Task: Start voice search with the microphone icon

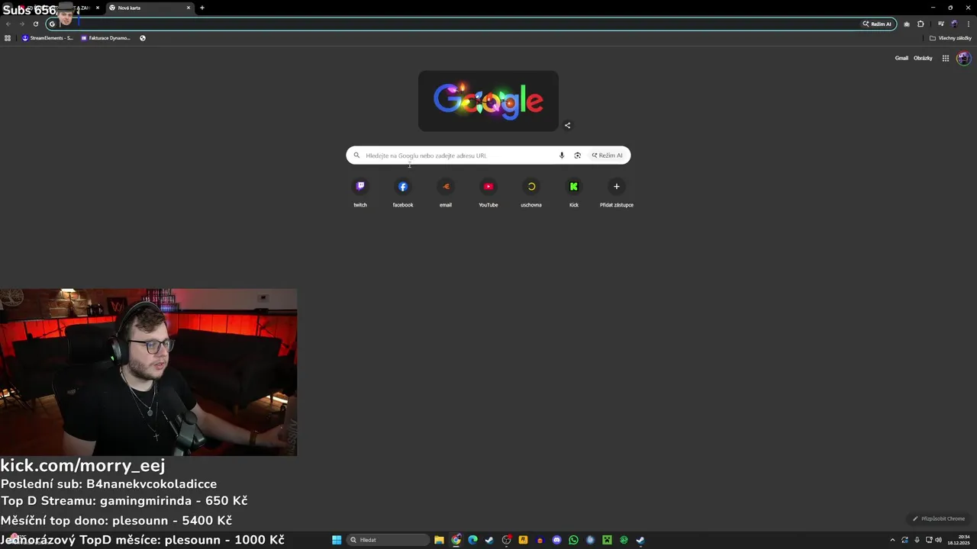Action: coord(562,156)
